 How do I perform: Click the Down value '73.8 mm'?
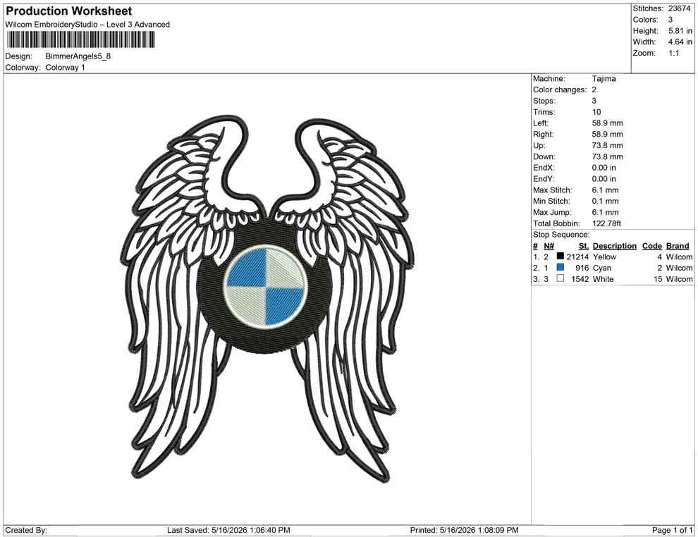pos(608,156)
